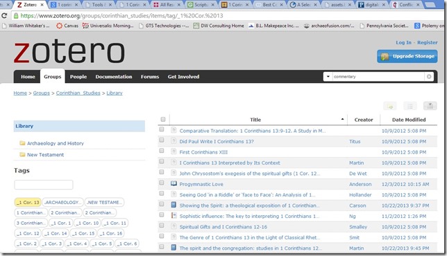Select the _1 Cor. 14 tag
The width and height of the screenshot is (447, 256).
[x=56, y=233]
